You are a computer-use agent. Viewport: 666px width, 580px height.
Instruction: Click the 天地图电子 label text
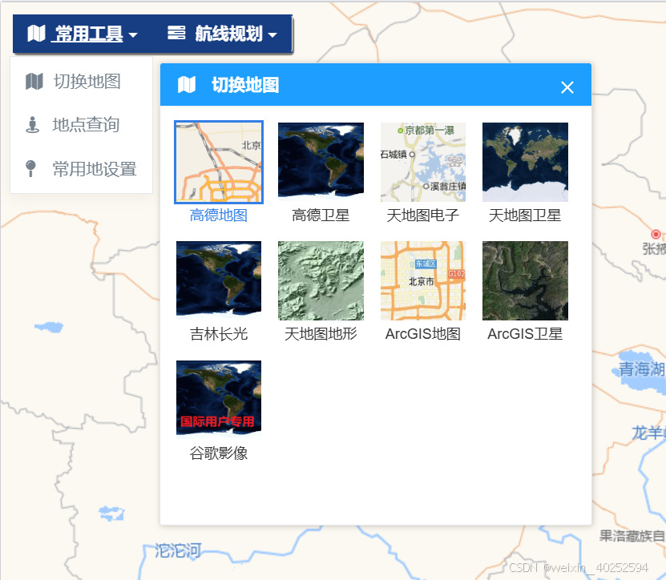(x=423, y=215)
